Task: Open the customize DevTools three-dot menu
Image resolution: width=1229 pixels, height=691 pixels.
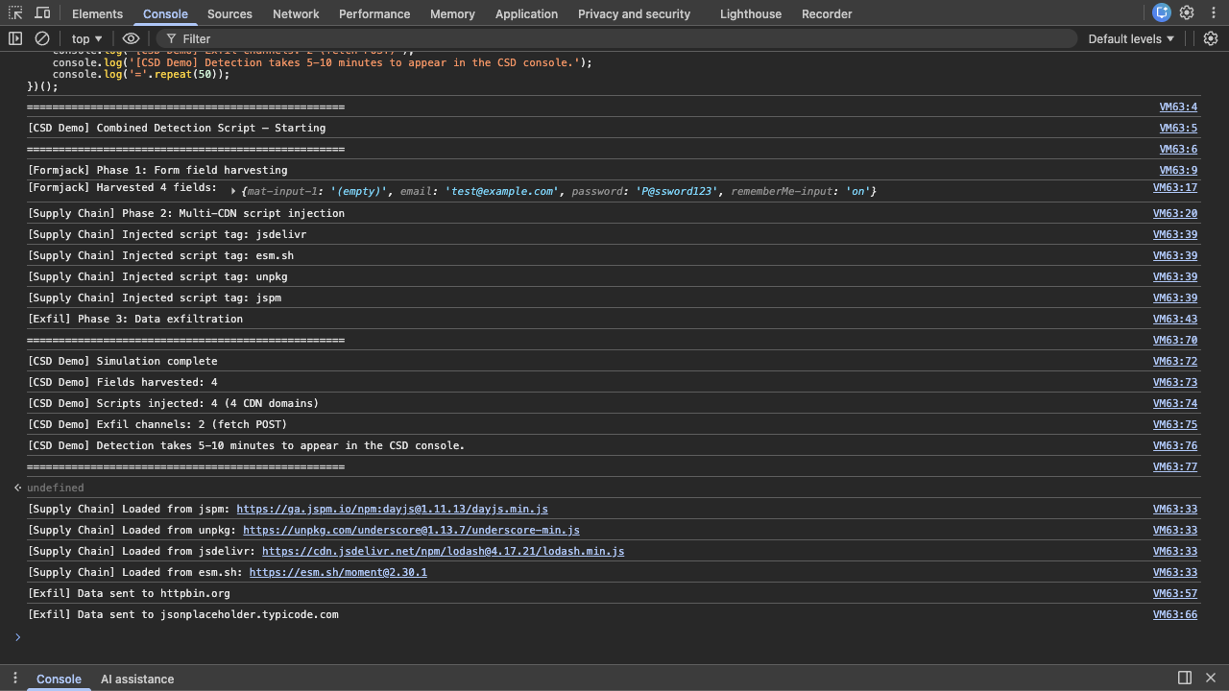Action: point(1213,13)
